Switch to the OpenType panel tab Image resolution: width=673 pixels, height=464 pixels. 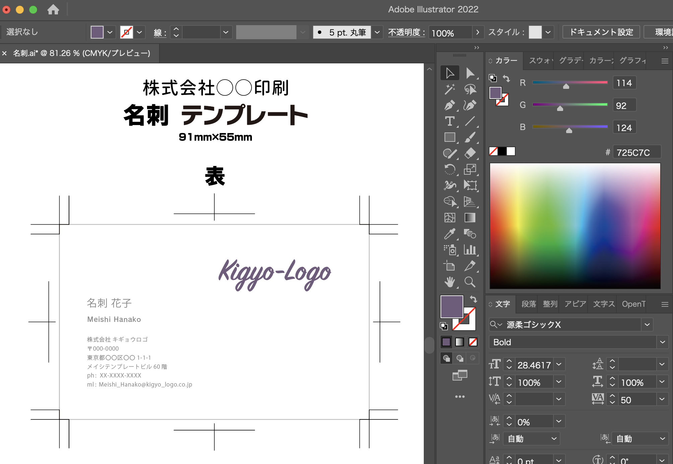633,304
